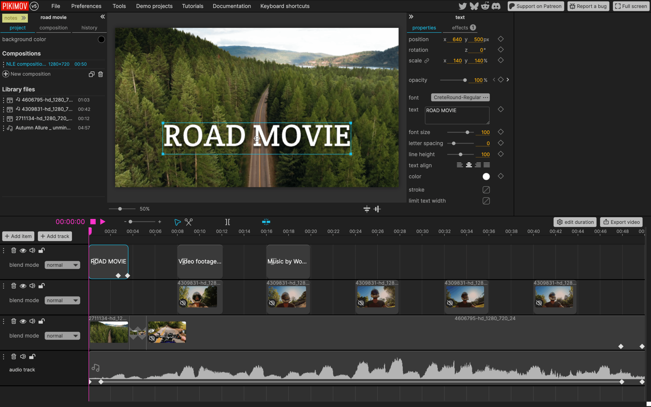
Task: Toggle timeline snapping icon
Action: point(266,222)
